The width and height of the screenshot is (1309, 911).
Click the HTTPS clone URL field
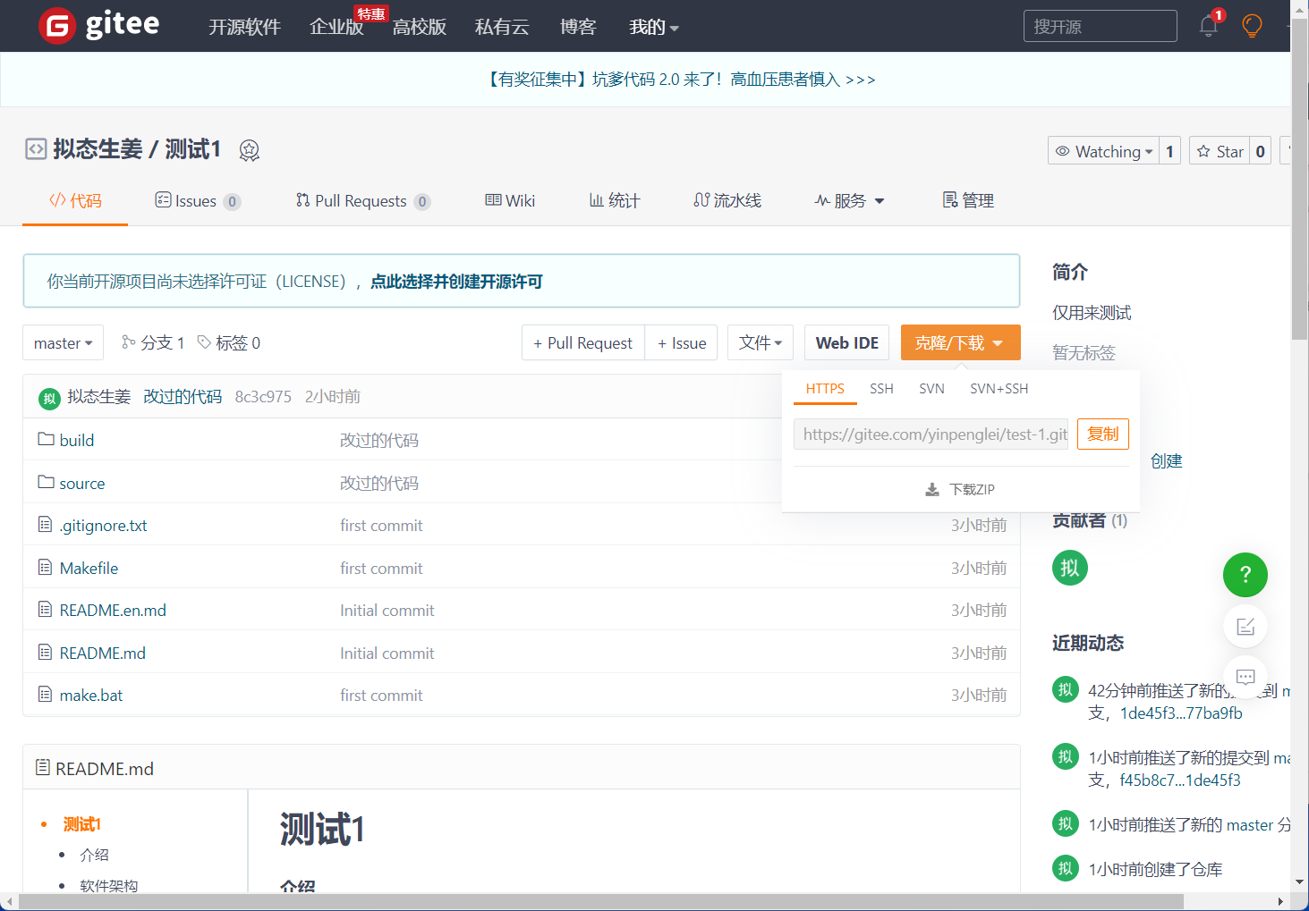click(931, 434)
